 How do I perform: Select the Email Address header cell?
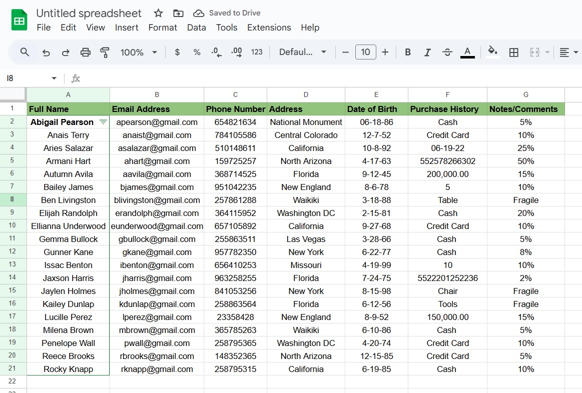click(x=157, y=109)
